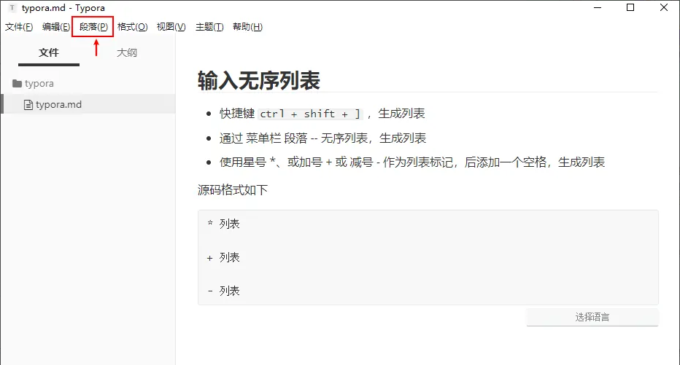Click the 选择语言 language input field
This screenshot has width=680, height=365.
[x=592, y=317]
